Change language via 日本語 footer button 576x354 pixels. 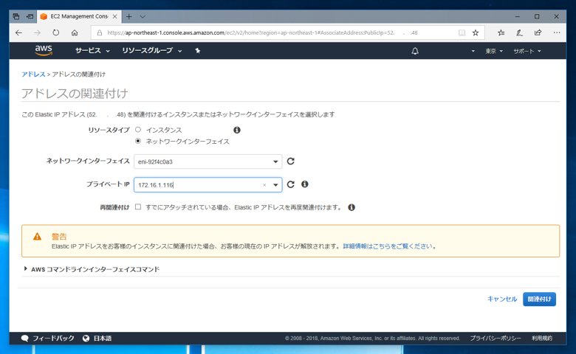pyautogui.click(x=97, y=339)
